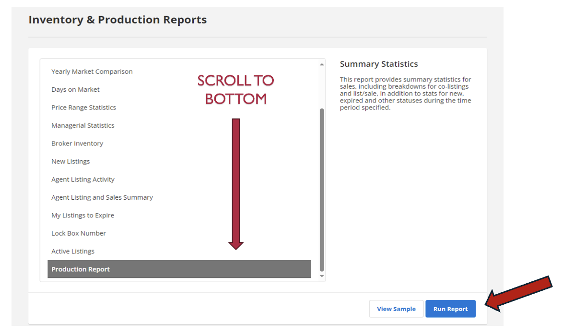Choose Active Listings in the list

coord(73,251)
